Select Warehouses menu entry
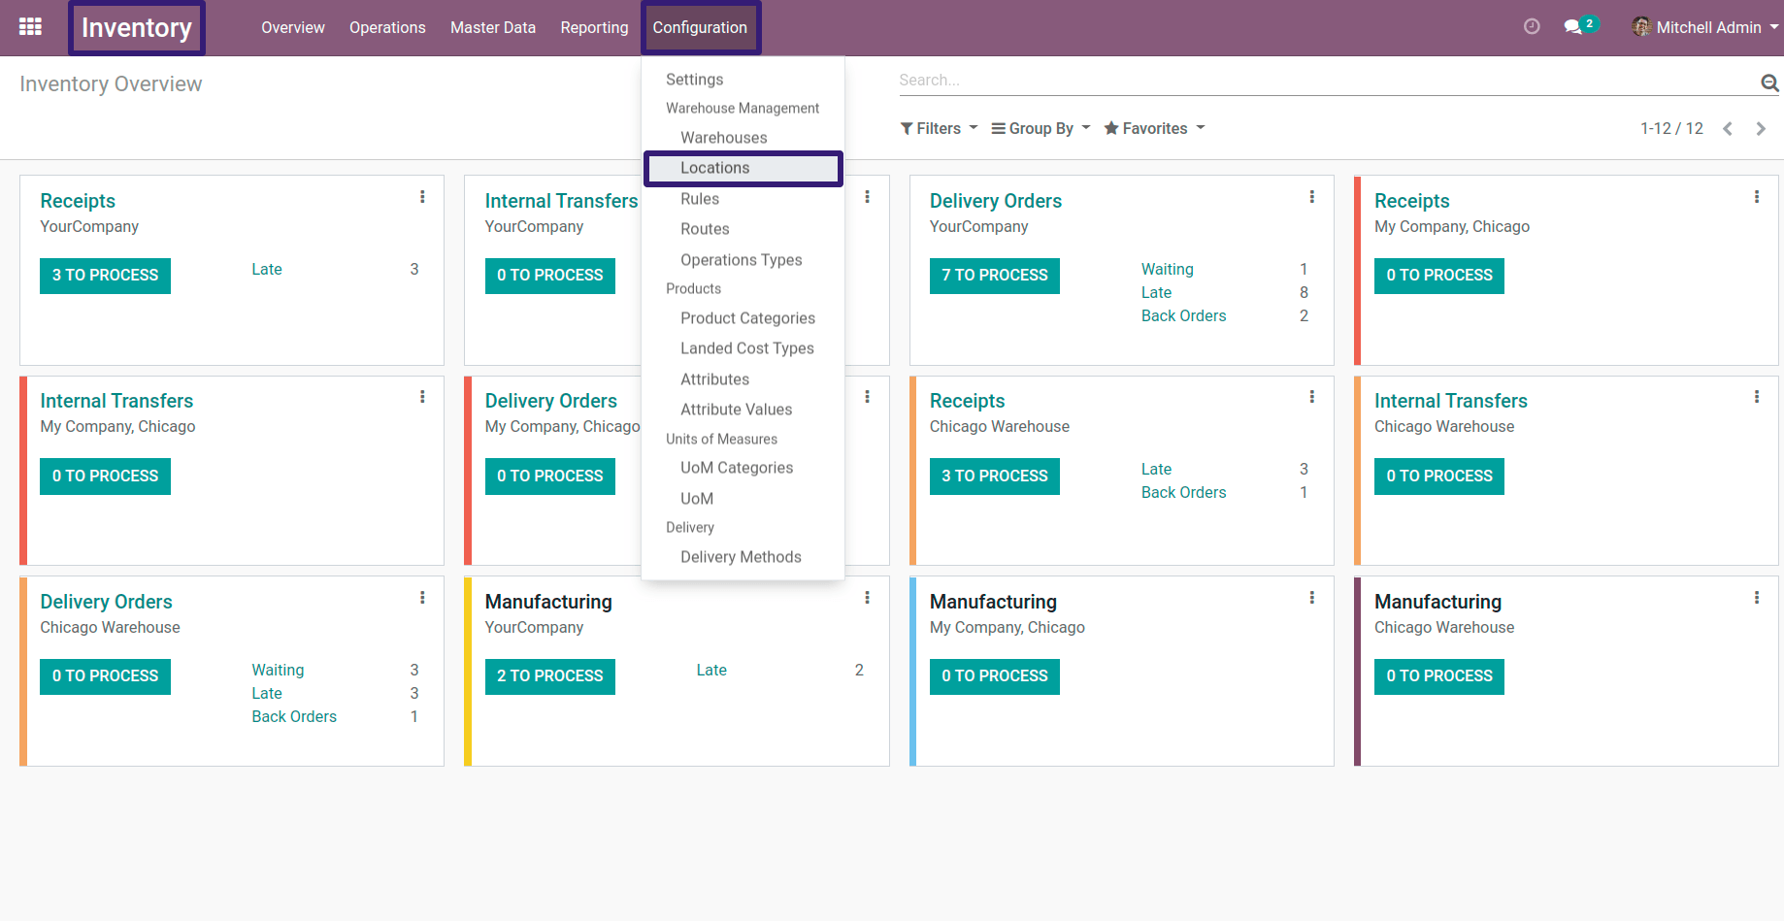Screen dimensions: 1784x921 (724, 138)
